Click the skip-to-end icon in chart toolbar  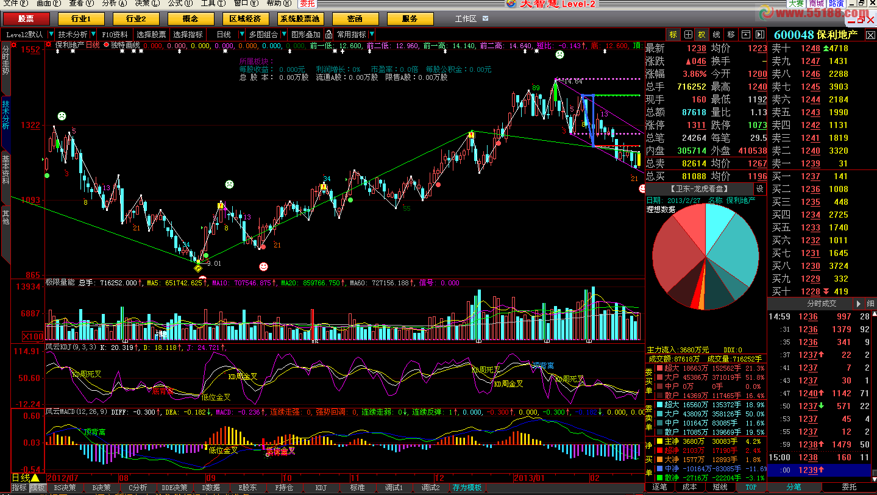(759, 34)
